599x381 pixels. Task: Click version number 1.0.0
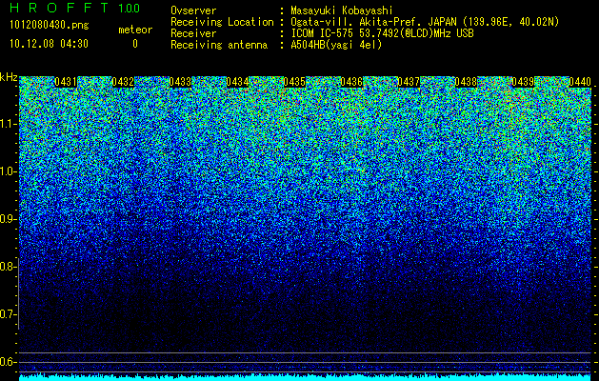(129, 9)
